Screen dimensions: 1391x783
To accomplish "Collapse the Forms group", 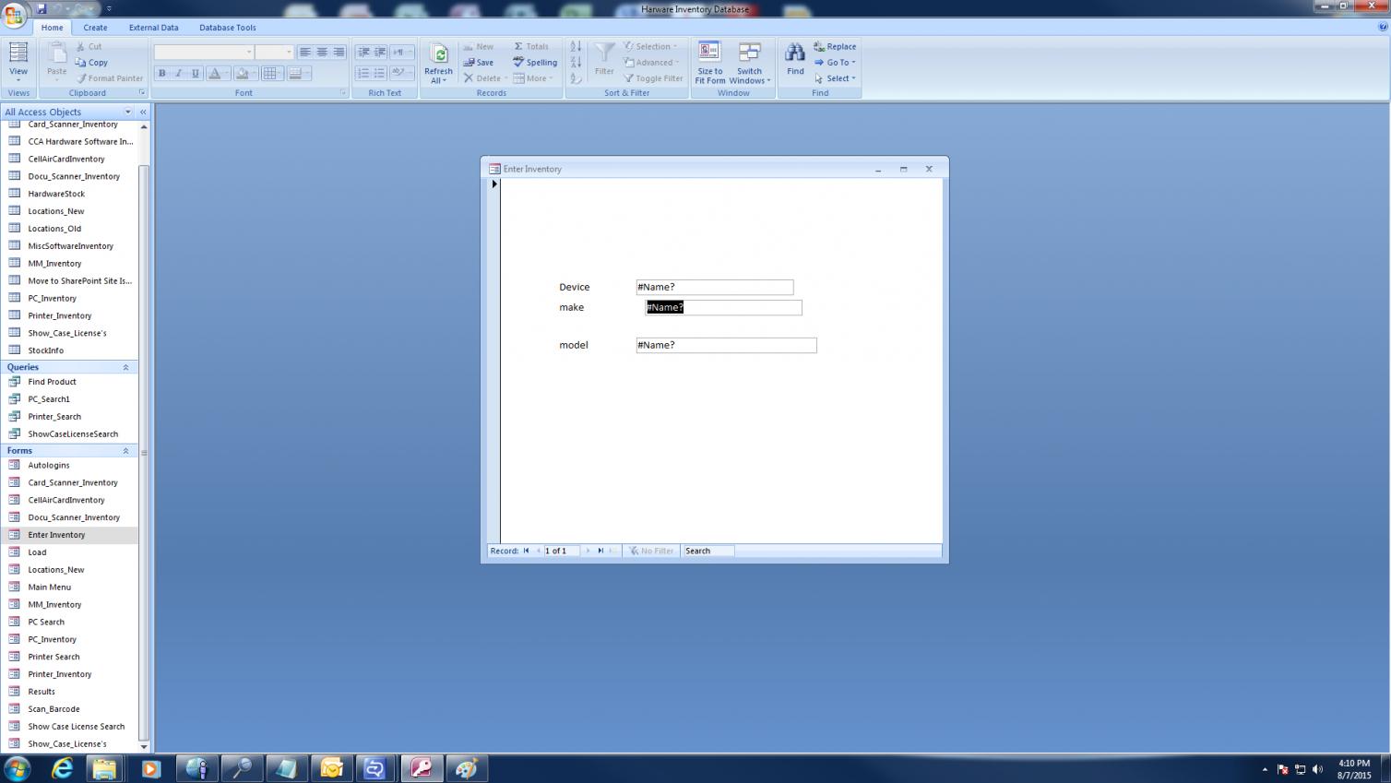I will click(x=125, y=451).
